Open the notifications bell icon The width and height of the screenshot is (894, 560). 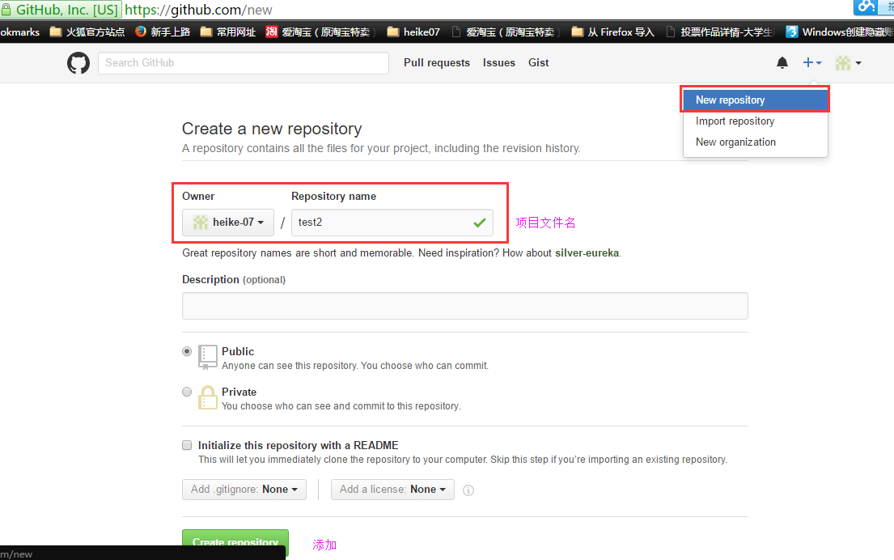pos(782,63)
